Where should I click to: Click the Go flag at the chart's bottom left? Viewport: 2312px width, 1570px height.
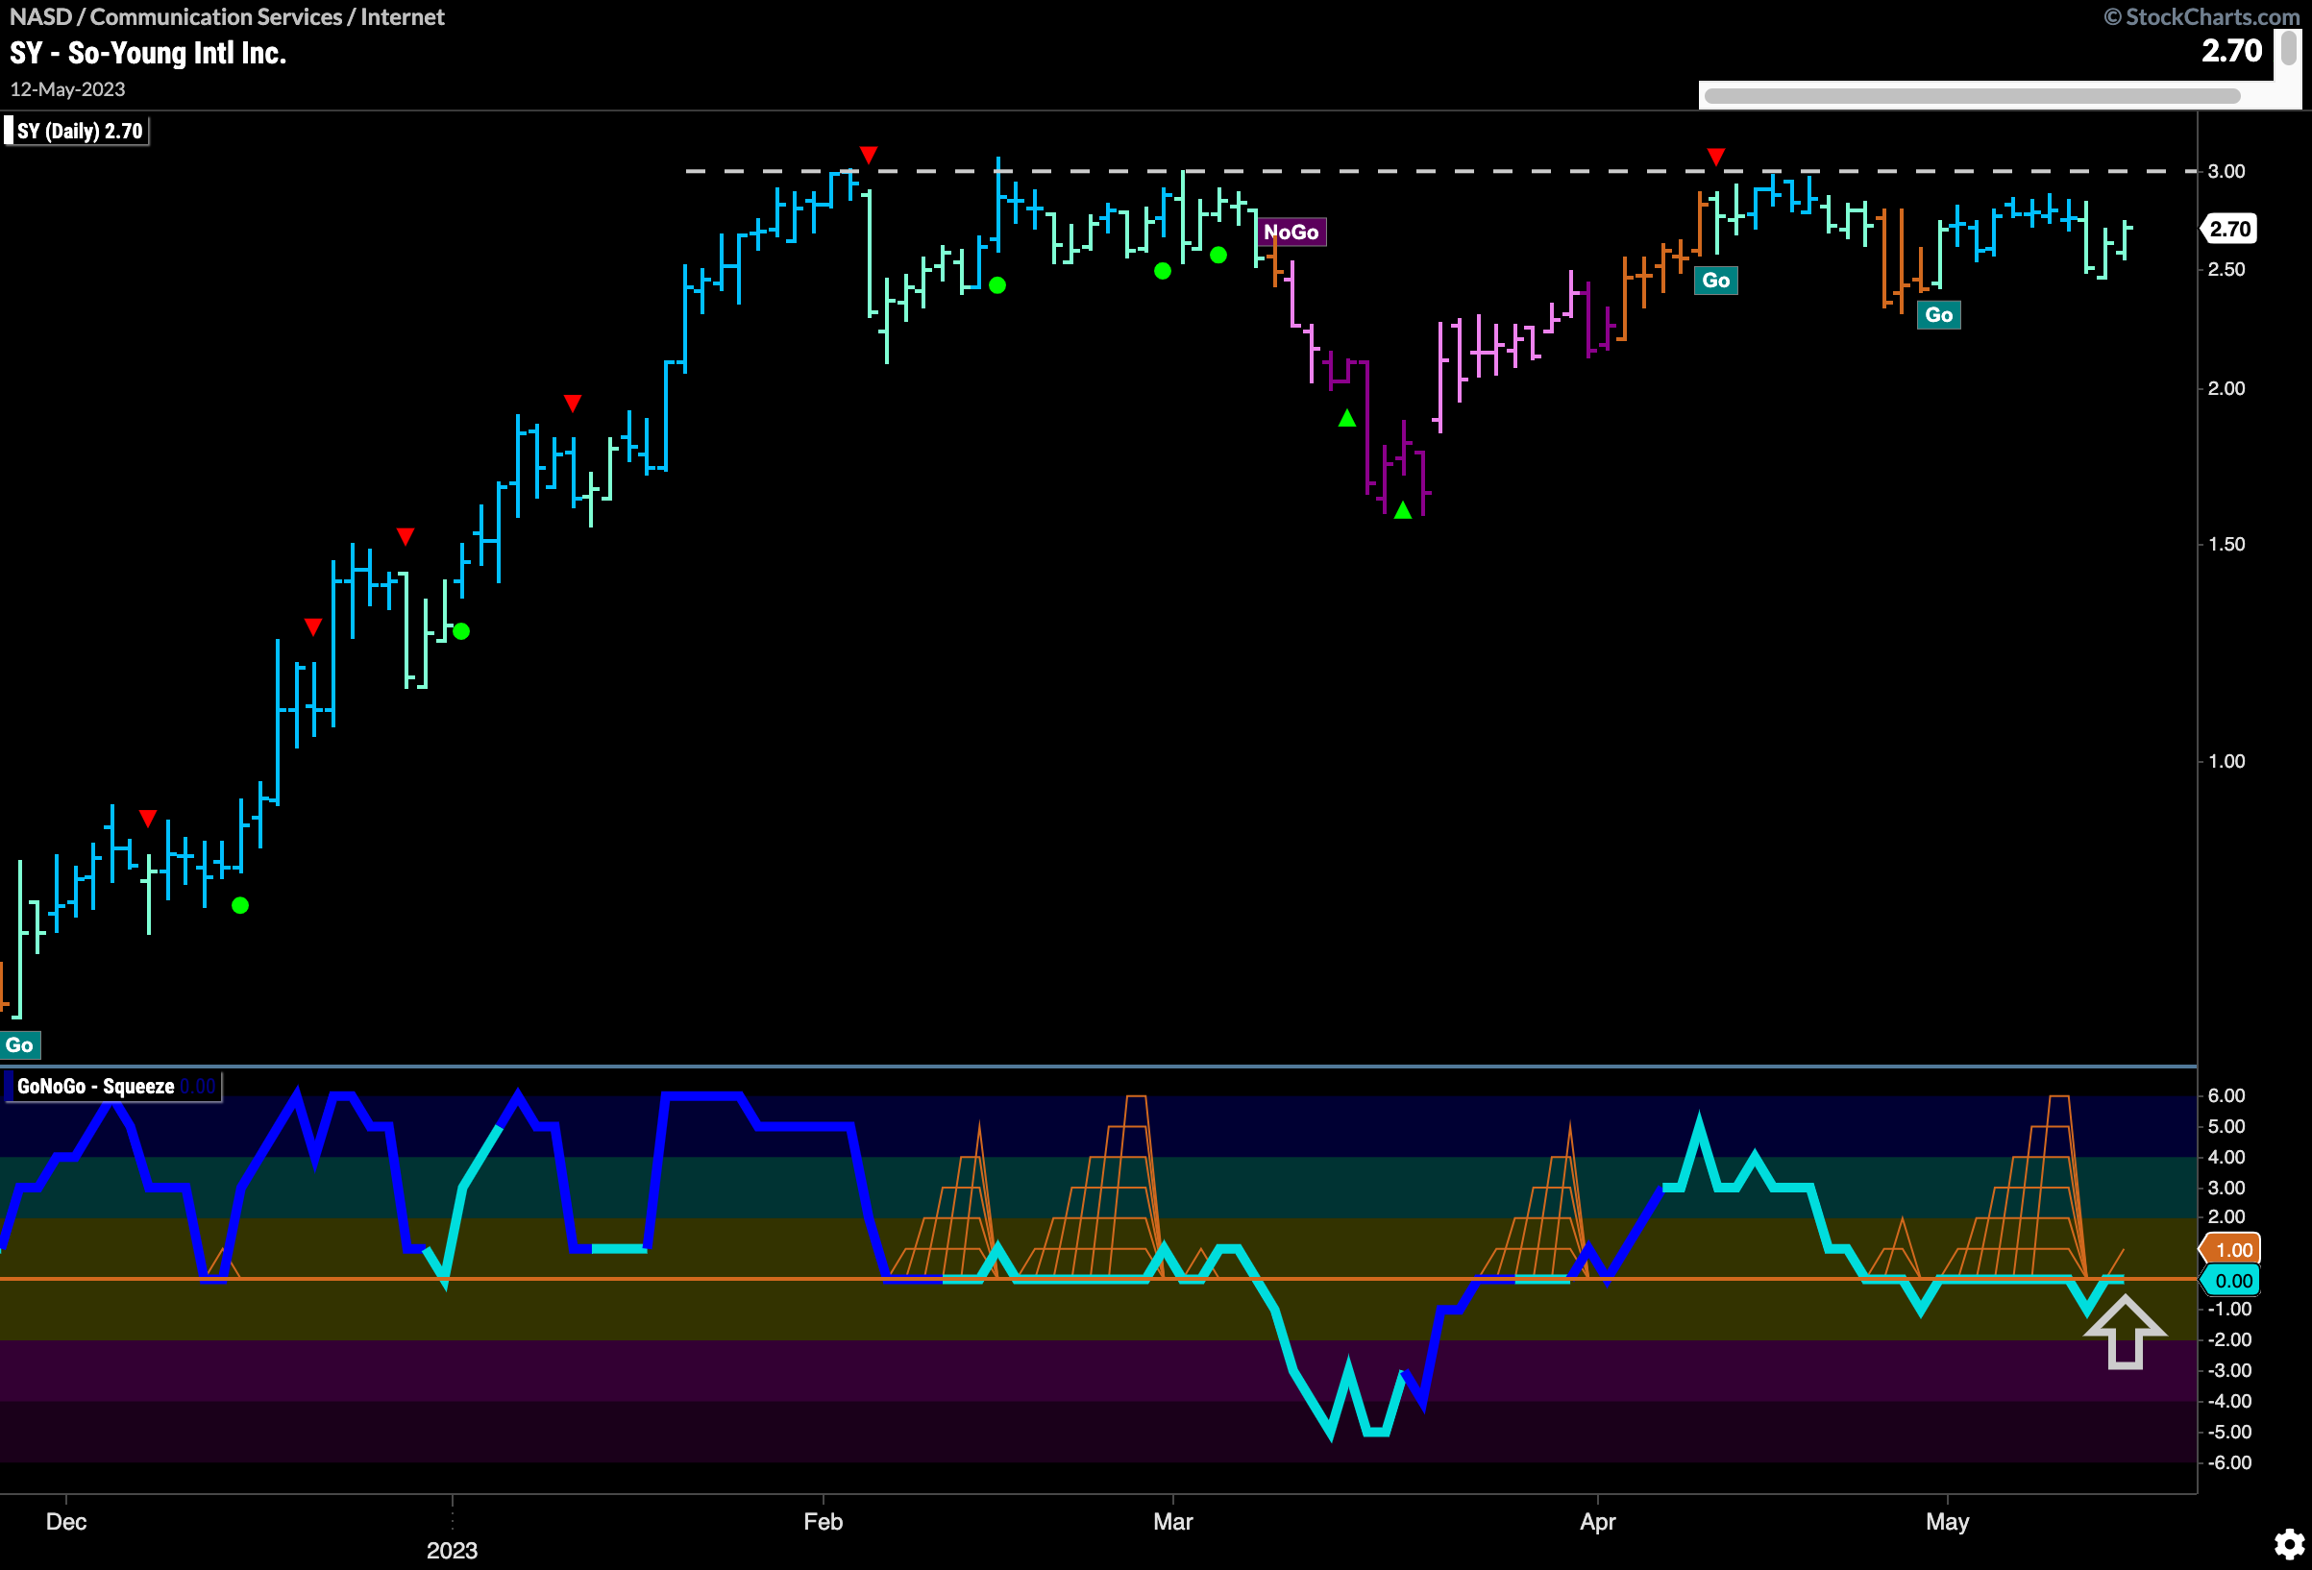(x=20, y=1044)
